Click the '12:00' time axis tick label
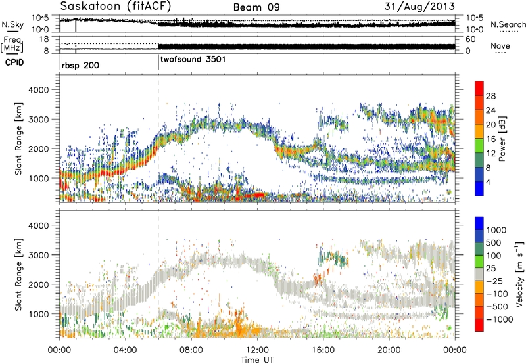Image resolution: width=526 pixels, height=364 pixels. [x=257, y=350]
